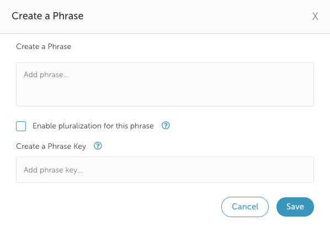330x232 pixels.
Task: Enable pluralization for this phrase checkbox
Action: coord(21,126)
